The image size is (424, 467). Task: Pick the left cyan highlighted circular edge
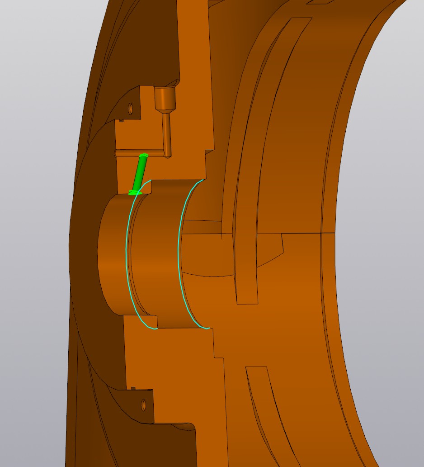point(126,262)
